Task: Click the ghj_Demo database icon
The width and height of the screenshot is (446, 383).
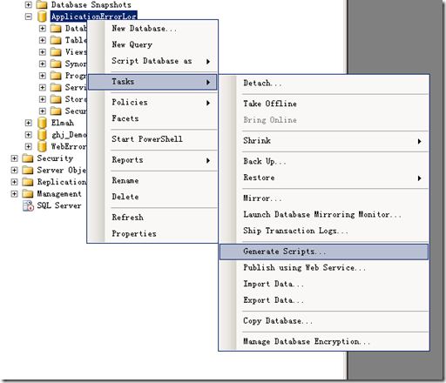Action: pos(42,135)
